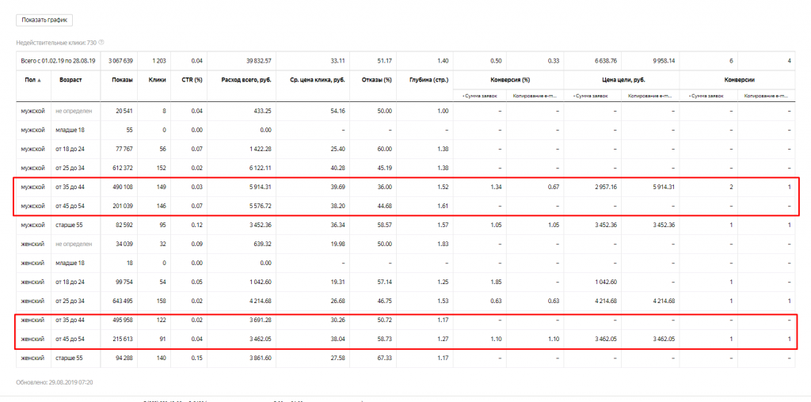
Task: Click average click price cell '19.98'
Action: pos(337,244)
